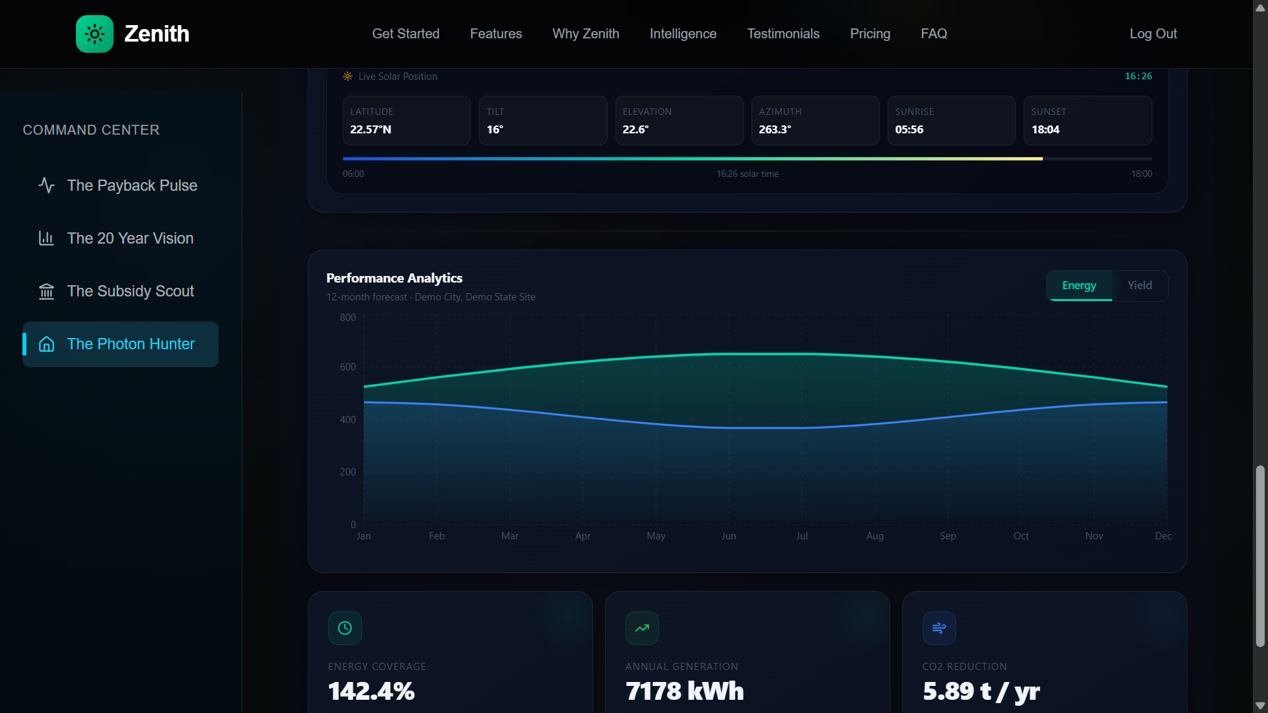Click the page vertical scrollbar thumb

click(x=1260, y=555)
